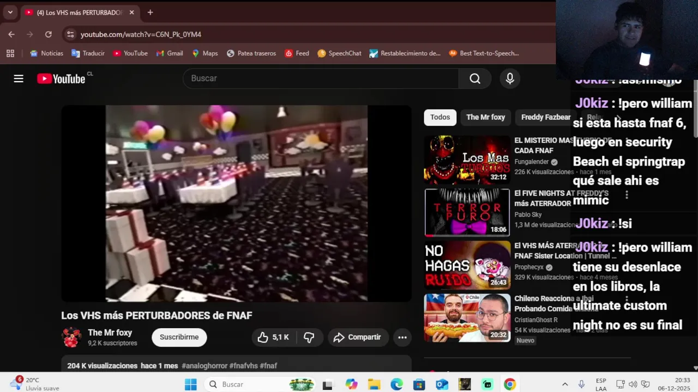Screen dimensions: 698x392
Task: Open the tab search dropdown arrow
Action: point(10,13)
